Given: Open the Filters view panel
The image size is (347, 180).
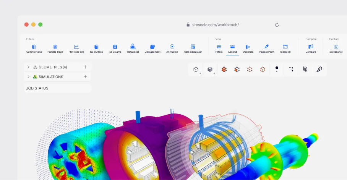Looking at the screenshot, I should tap(219, 49).
